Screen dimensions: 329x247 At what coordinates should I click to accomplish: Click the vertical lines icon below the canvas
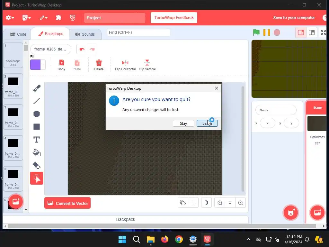193,203
